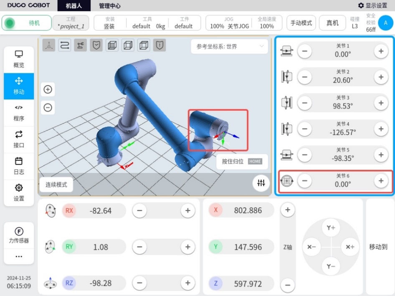Screen dimensions: 395x296
Task: Open the 程序 program menu
Action: [x=19, y=113]
